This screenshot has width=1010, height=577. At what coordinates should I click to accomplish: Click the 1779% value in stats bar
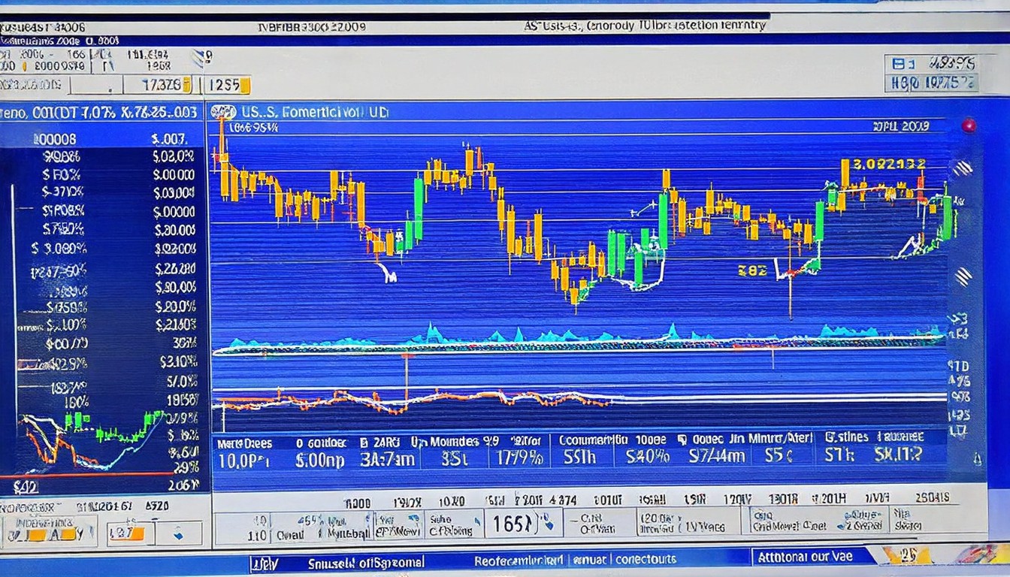click(x=519, y=459)
